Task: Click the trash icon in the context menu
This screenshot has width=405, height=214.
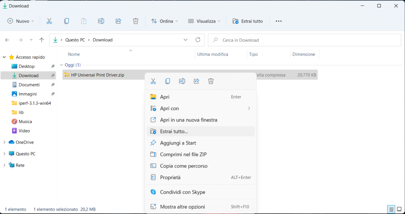Action: tap(211, 81)
